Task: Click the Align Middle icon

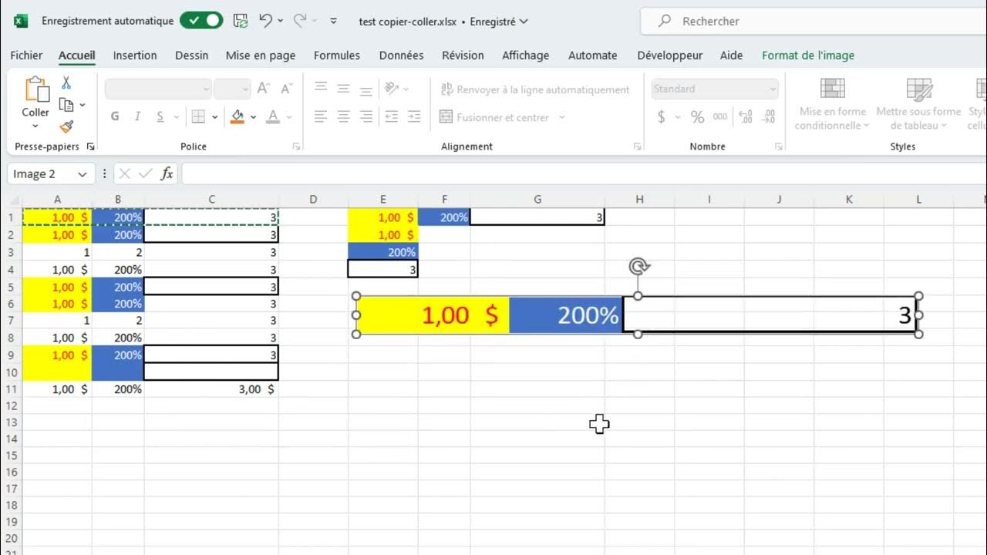Action: pyautogui.click(x=344, y=89)
